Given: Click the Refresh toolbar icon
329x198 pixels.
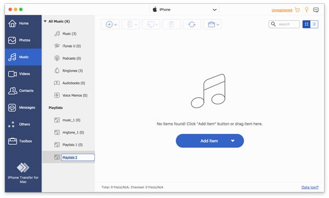Looking at the screenshot, I should point(192,24).
